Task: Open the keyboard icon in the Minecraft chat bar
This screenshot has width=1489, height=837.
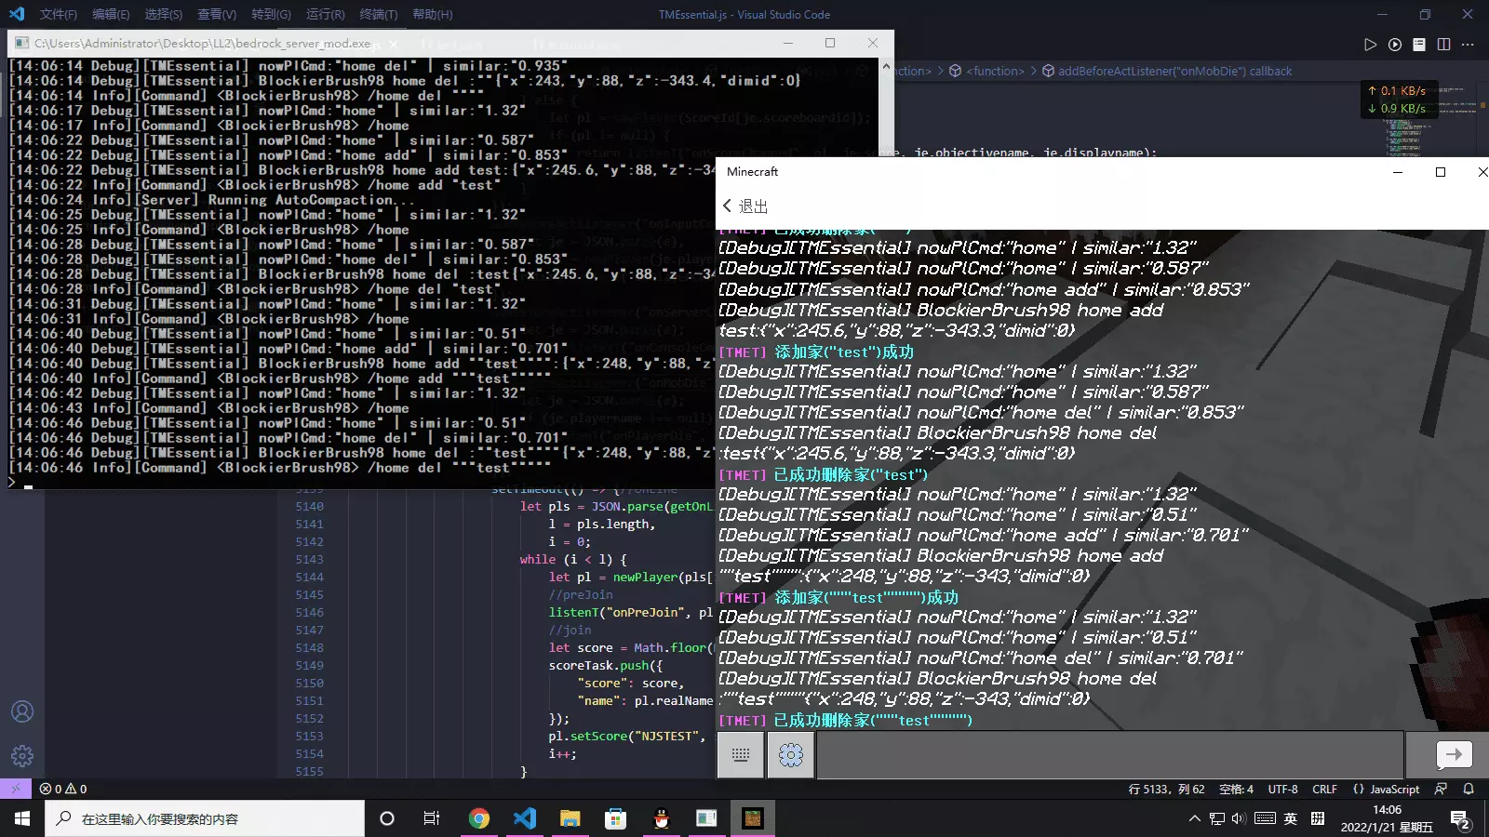Action: [741, 754]
